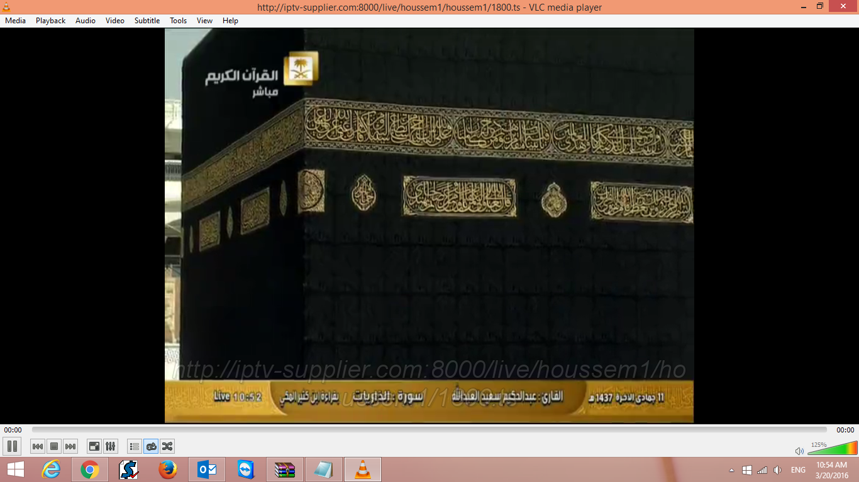Image resolution: width=859 pixels, height=482 pixels.
Task: Click the Windows flag icon in system tray
Action: tap(747, 470)
